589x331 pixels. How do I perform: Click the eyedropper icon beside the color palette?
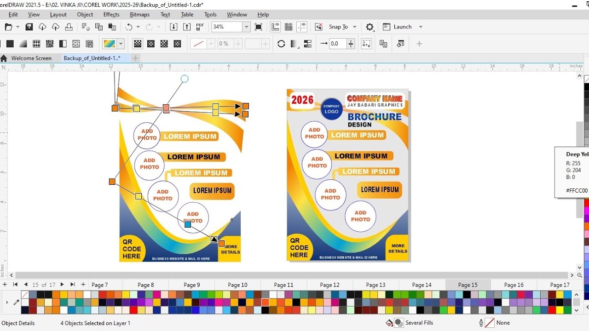tap(17, 302)
